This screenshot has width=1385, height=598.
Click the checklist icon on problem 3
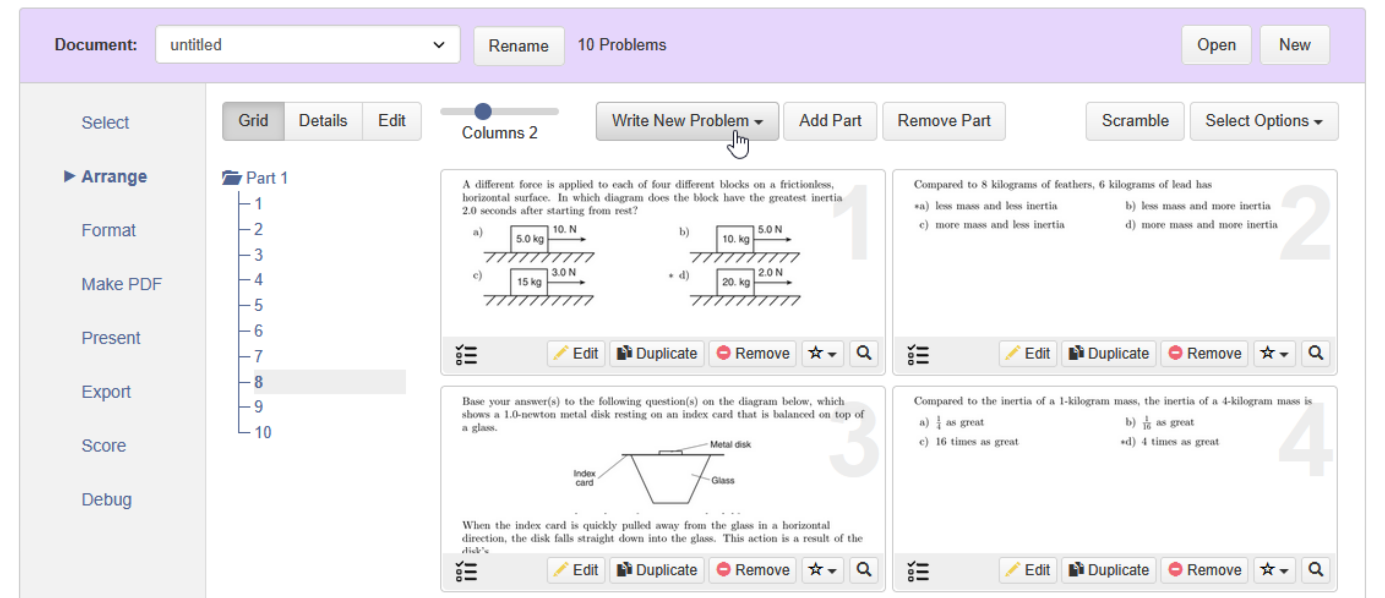(466, 571)
